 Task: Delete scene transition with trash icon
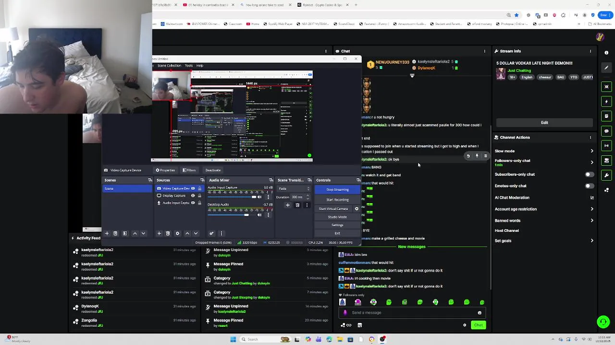click(x=297, y=205)
